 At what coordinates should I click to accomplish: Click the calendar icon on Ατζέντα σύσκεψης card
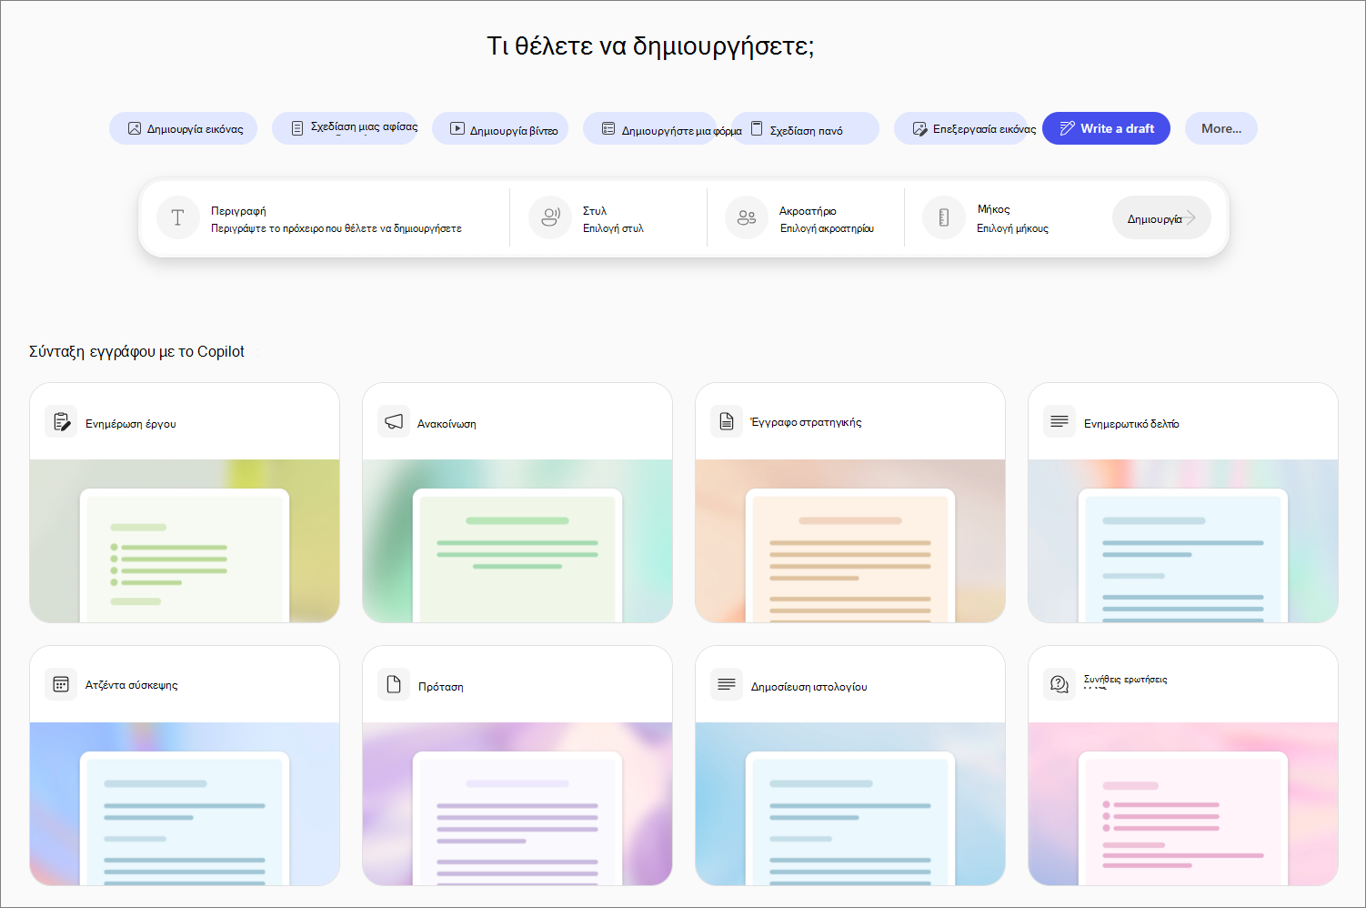tap(61, 684)
